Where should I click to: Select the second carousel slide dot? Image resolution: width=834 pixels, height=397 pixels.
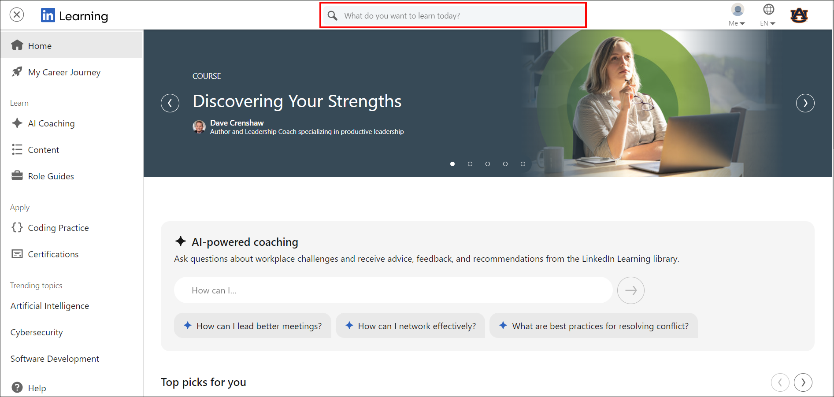click(x=470, y=164)
